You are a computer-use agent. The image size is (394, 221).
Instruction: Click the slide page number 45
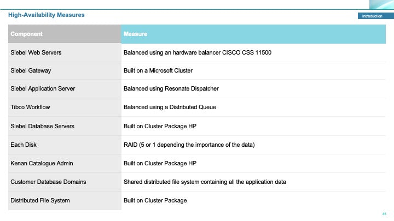(384, 214)
